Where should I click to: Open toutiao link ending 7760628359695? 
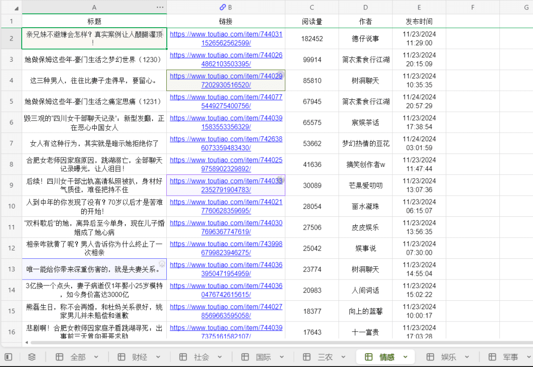(226, 206)
